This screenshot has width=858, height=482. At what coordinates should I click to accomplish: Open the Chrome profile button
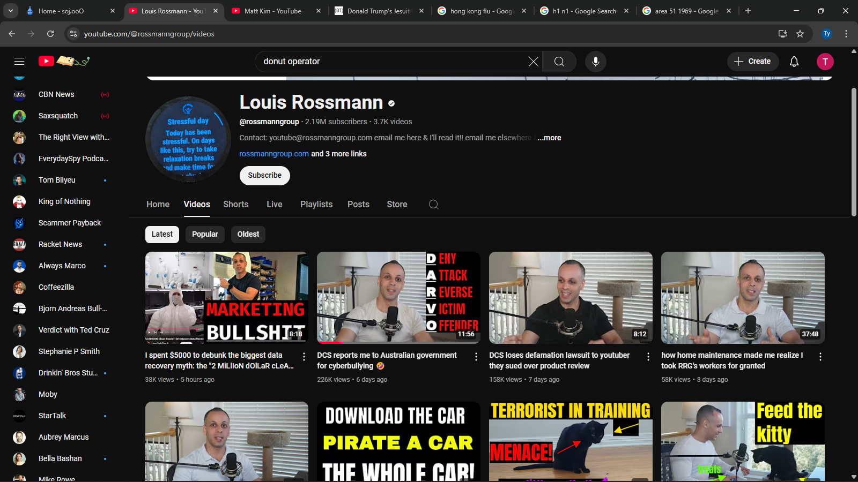click(827, 34)
